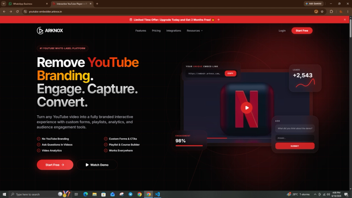The image size is (352, 198).
Task: Click the Playlist & Course Builder text
Action: pyautogui.click(x=124, y=145)
